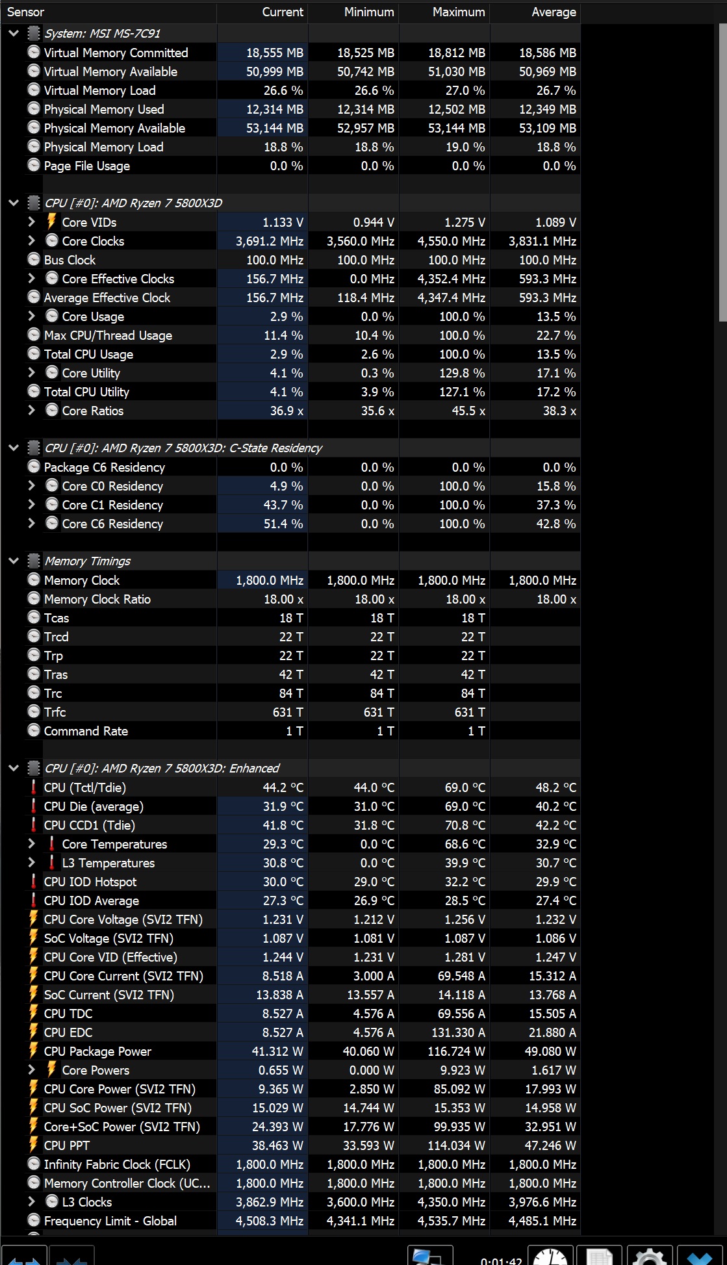Open the sensor settings gear in bottom toolbar
This screenshot has width=727, height=1265.
click(x=649, y=1257)
